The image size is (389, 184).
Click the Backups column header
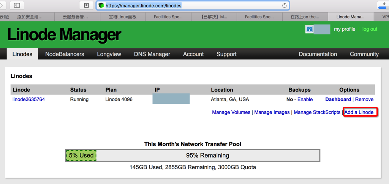299,90
